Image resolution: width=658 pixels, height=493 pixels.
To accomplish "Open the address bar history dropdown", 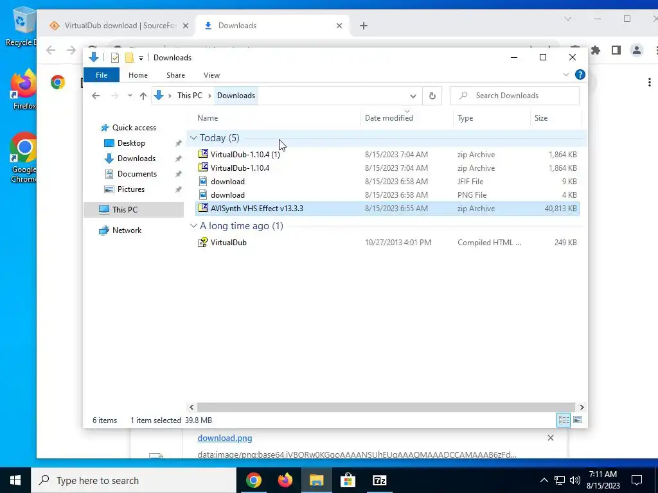I will pos(413,96).
